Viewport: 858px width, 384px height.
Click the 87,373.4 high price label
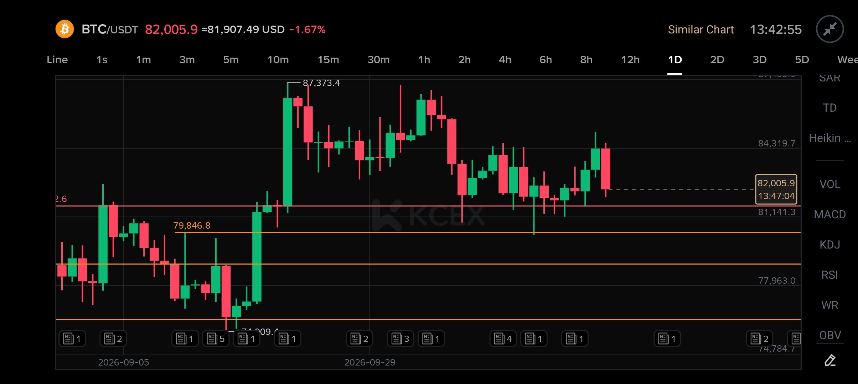321,83
